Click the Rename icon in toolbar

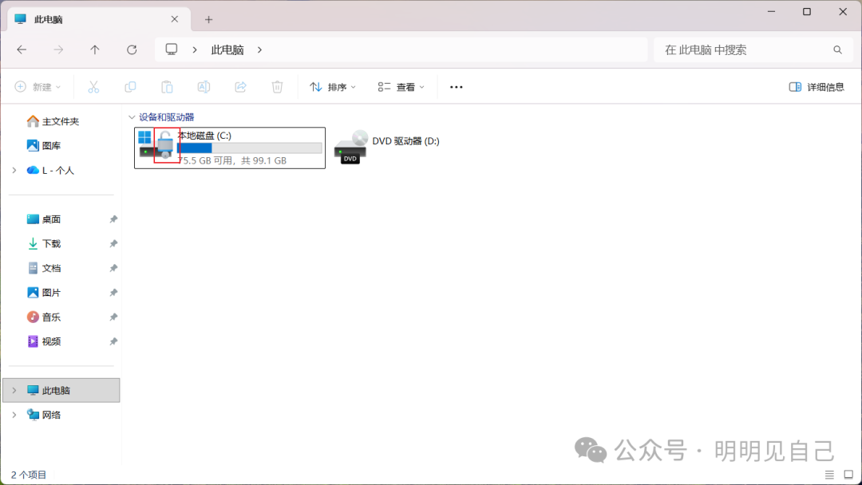coord(204,87)
